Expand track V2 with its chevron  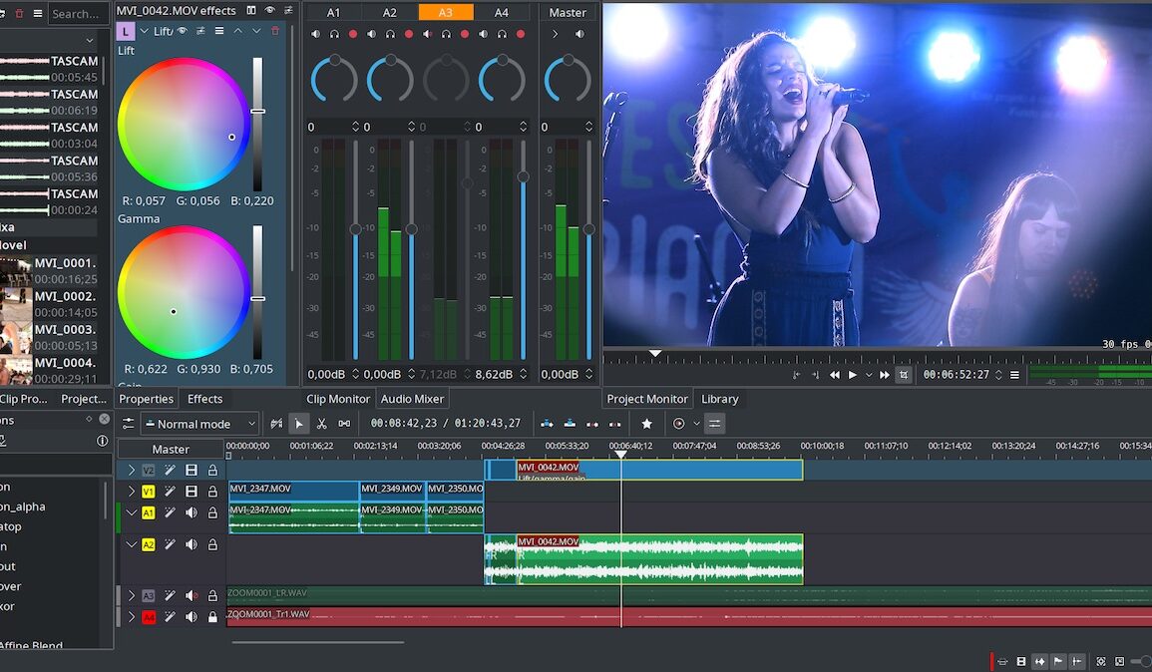pos(132,471)
